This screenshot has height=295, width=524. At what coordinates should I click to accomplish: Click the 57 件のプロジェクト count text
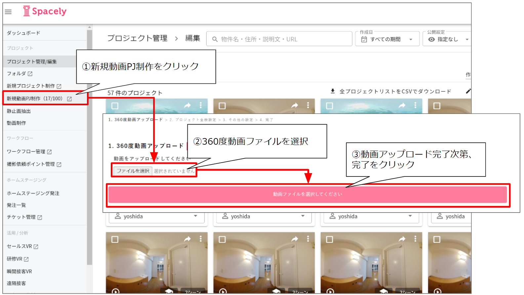(x=135, y=93)
